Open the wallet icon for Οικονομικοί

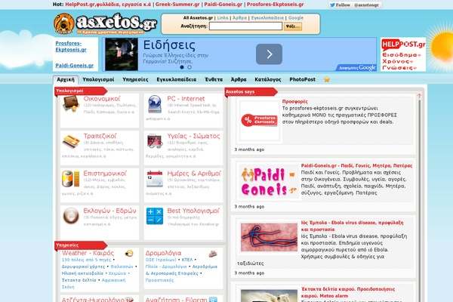click(x=71, y=103)
